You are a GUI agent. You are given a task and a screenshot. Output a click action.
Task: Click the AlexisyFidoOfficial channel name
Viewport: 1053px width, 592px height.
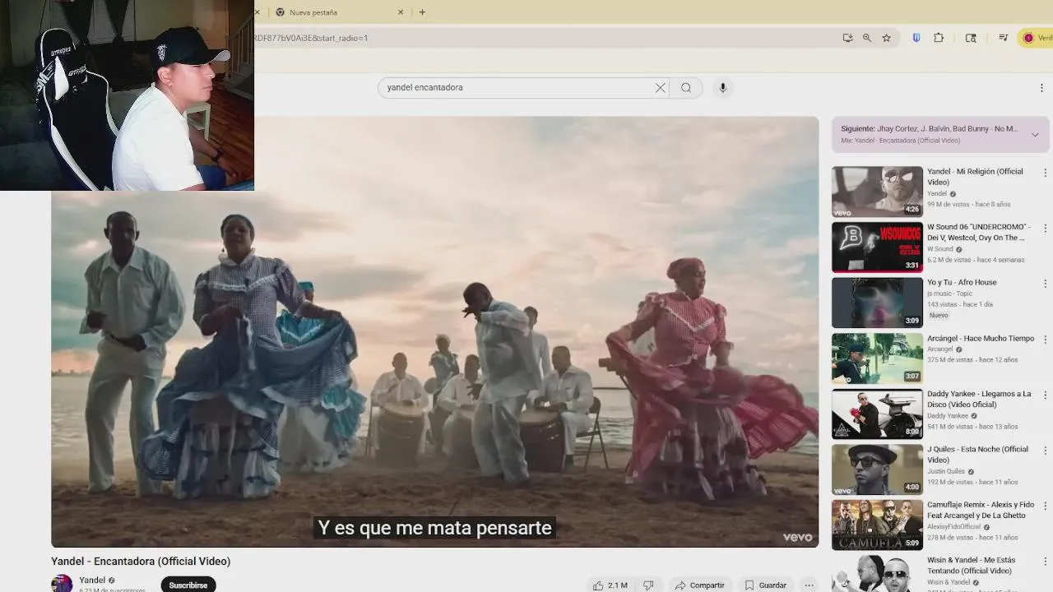coord(953,527)
